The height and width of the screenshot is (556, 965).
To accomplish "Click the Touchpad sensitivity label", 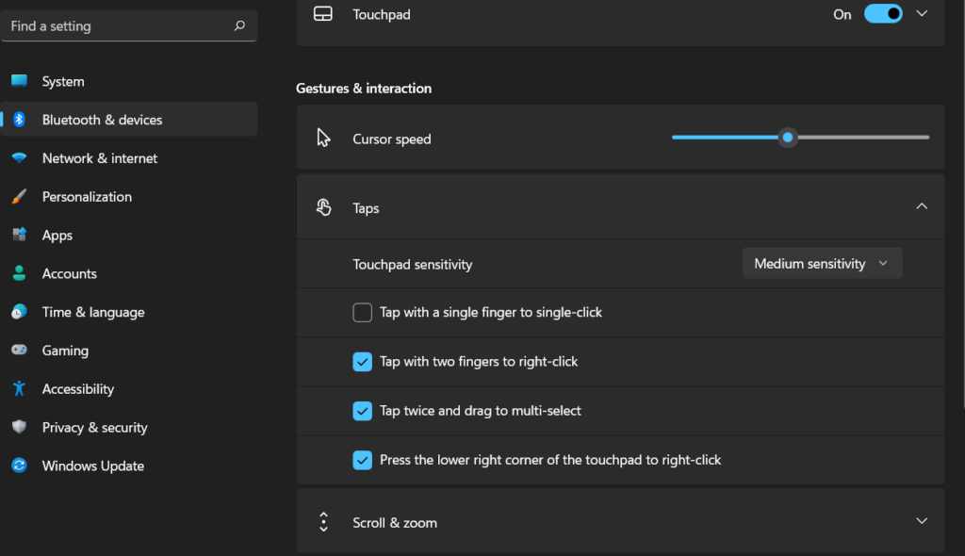I will 413,264.
